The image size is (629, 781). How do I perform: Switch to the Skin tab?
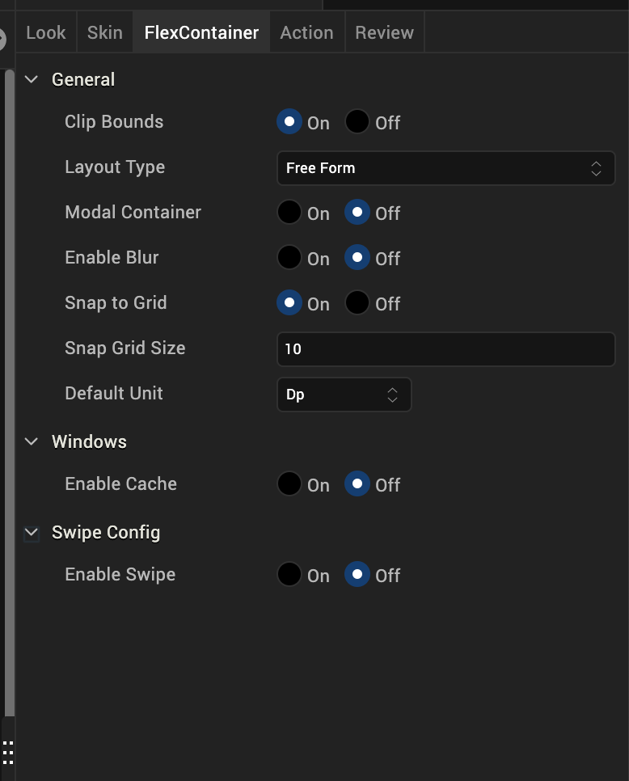pos(105,32)
